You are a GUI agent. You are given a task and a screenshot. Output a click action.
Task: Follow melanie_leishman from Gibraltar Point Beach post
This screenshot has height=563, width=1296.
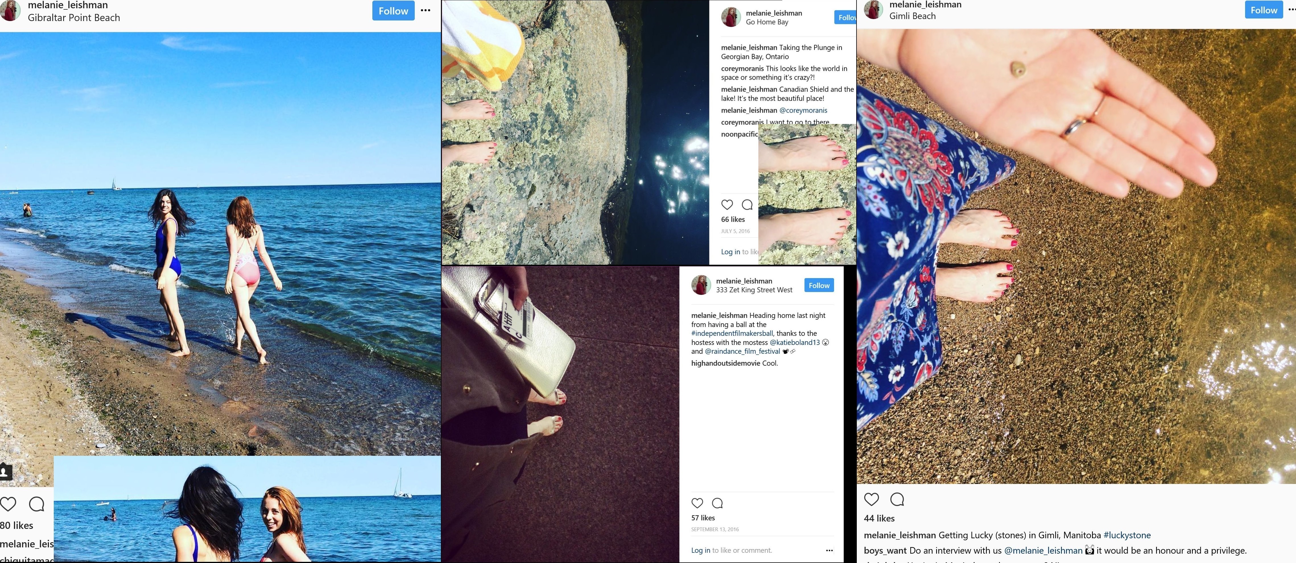tap(393, 11)
